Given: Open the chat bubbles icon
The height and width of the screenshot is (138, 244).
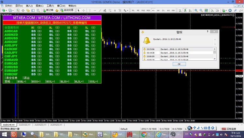Looking at the screenshot, I should [241, 10].
